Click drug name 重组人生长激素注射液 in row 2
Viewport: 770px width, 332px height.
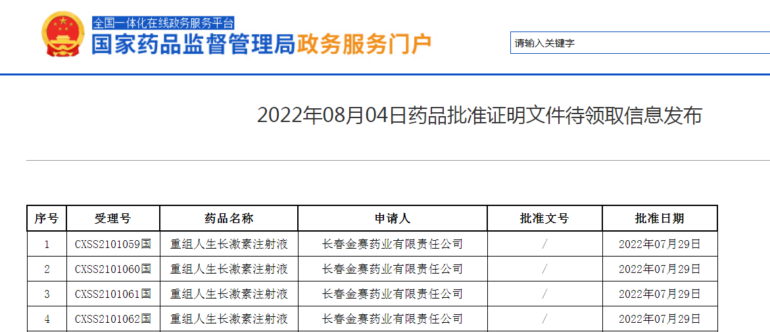229,269
